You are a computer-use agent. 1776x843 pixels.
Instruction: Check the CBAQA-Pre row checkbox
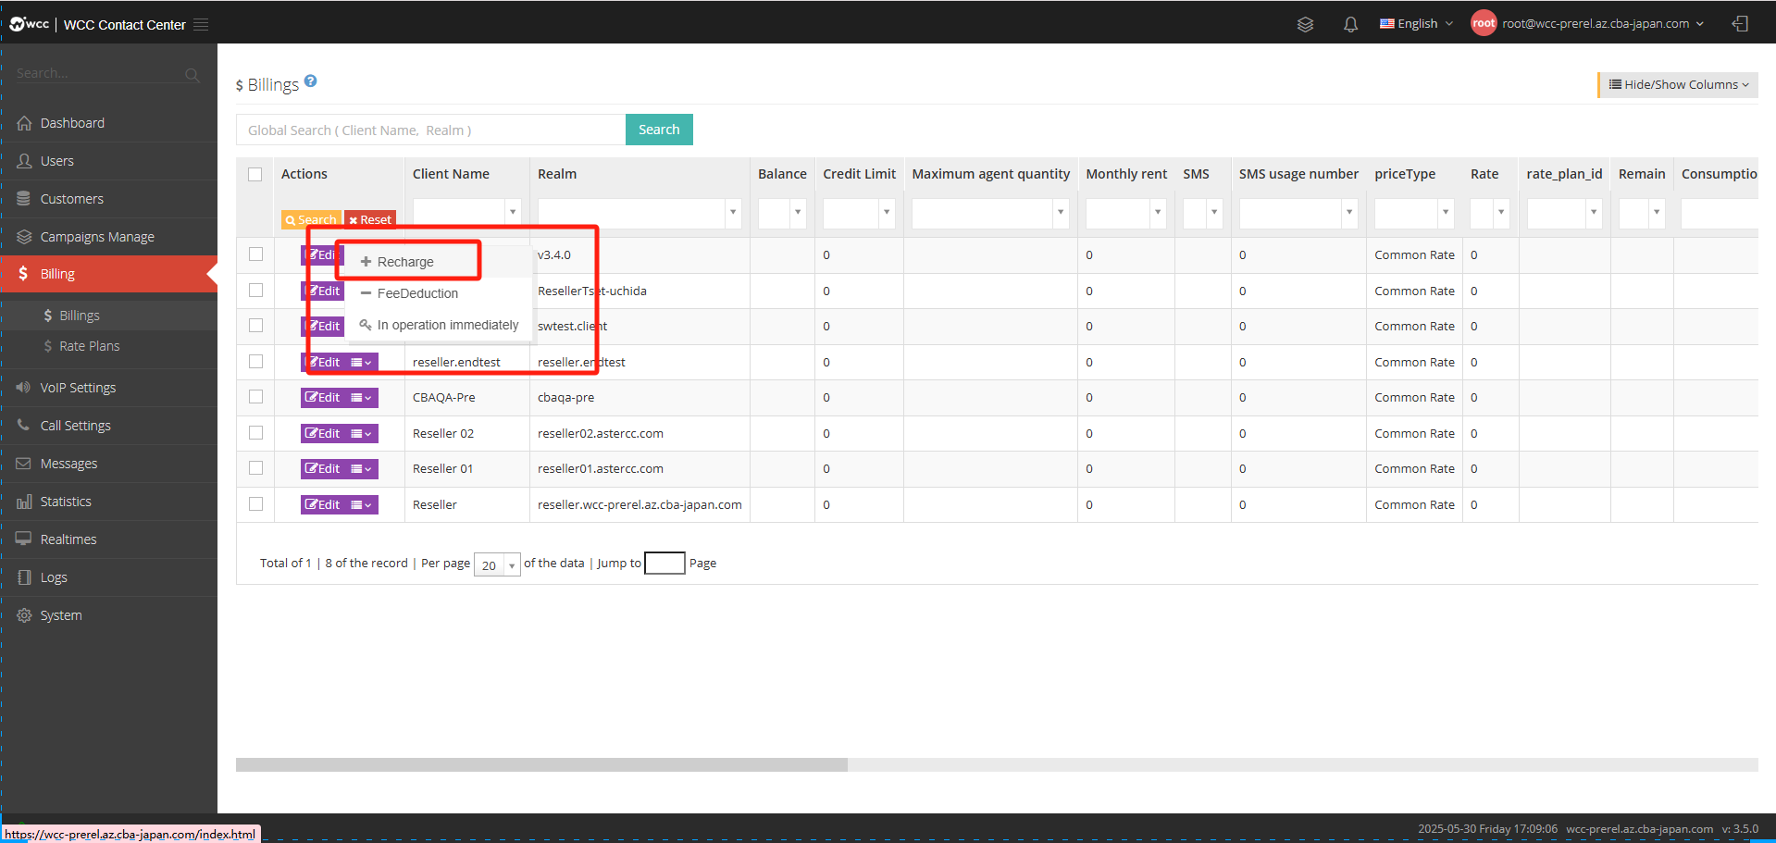(x=256, y=397)
